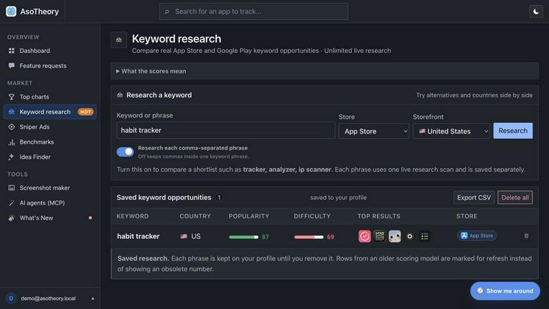Click Export CSV button
The image size is (549, 309).
(x=474, y=198)
